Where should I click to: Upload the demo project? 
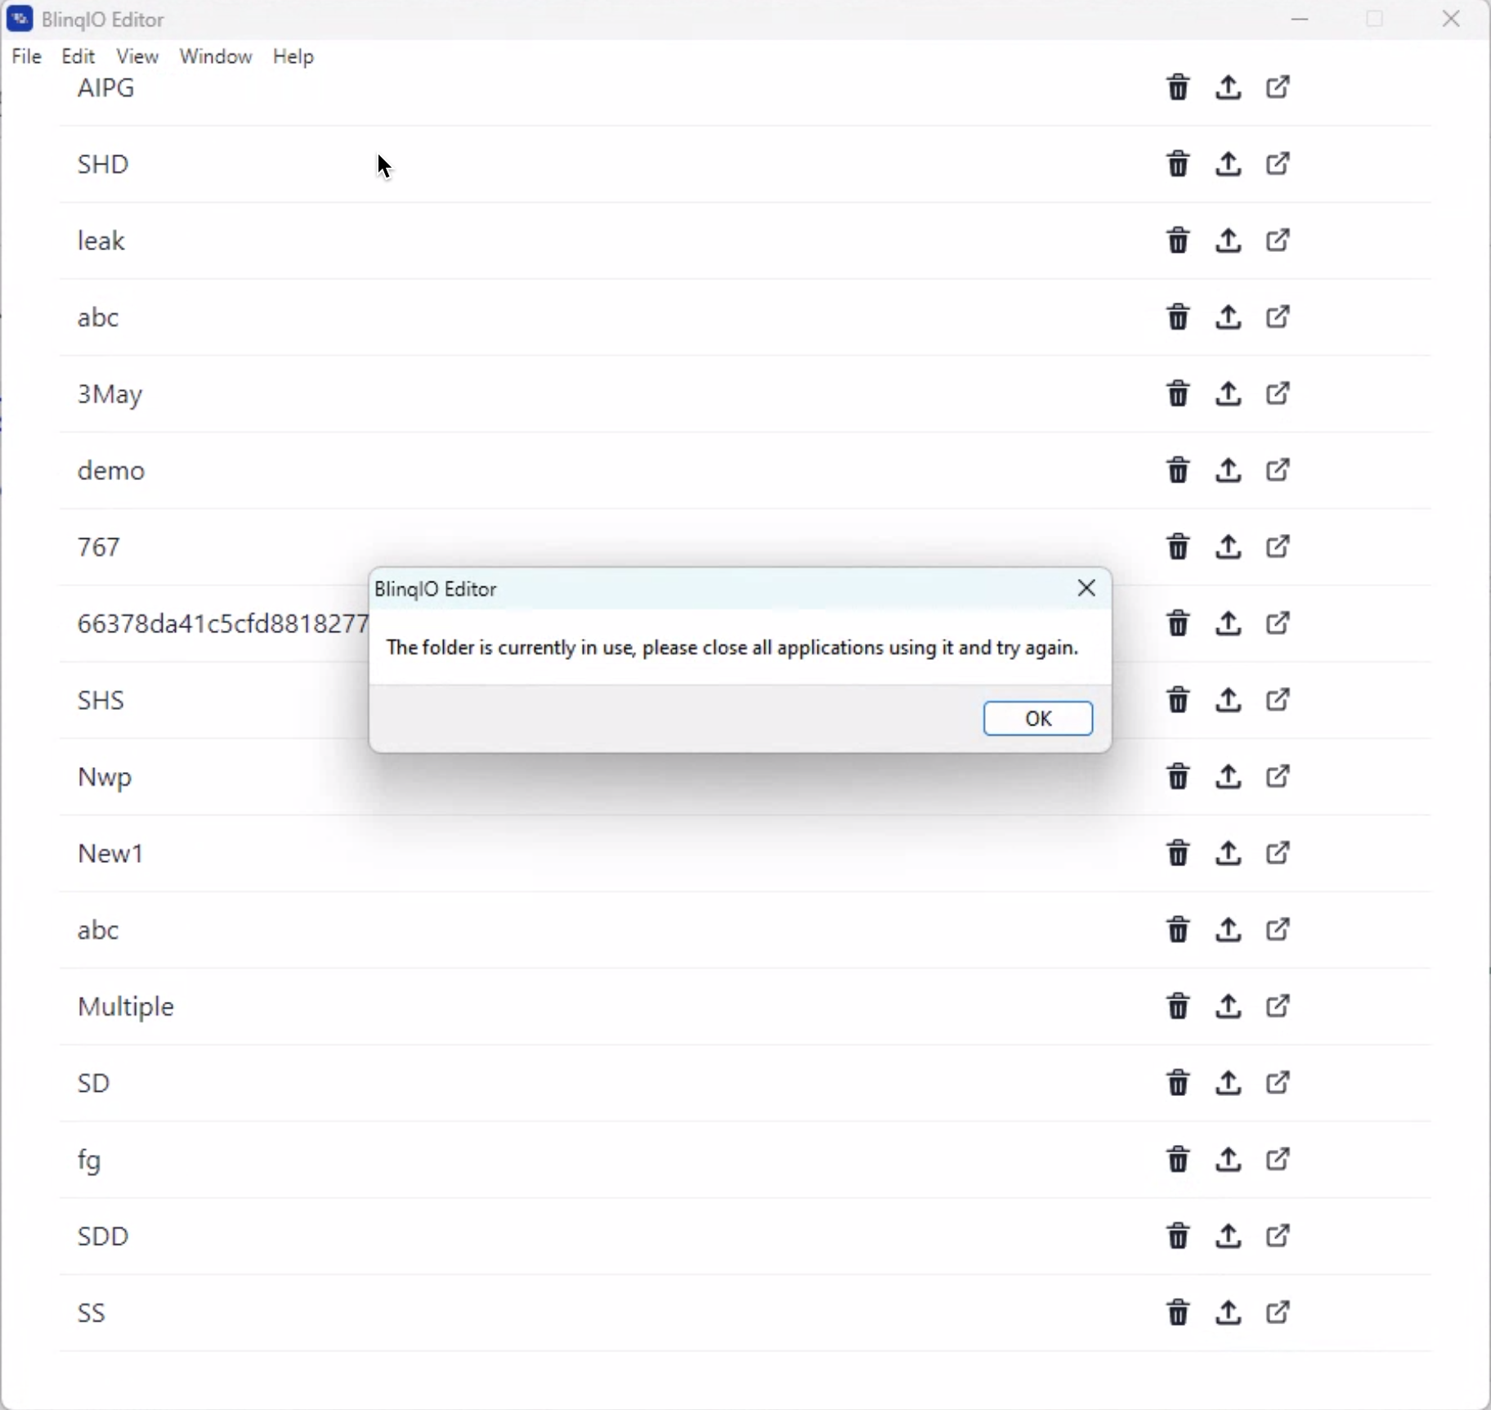[1228, 471]
